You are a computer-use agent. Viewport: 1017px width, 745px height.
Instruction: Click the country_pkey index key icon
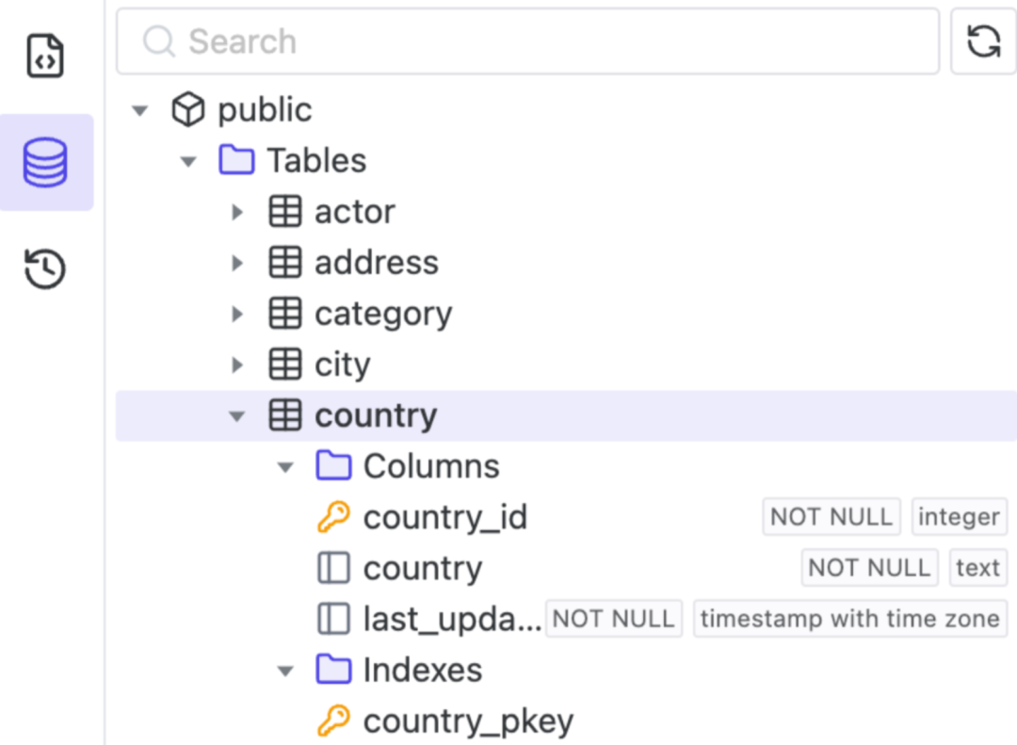coord(334,721)
